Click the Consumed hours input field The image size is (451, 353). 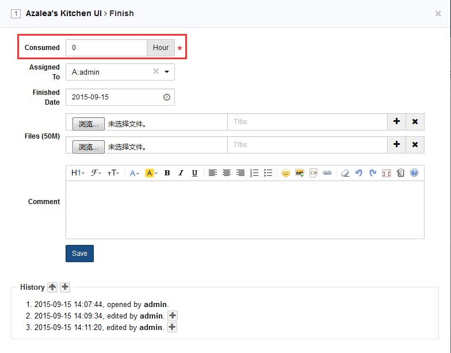pyautogui.click(x=106, y=48)
